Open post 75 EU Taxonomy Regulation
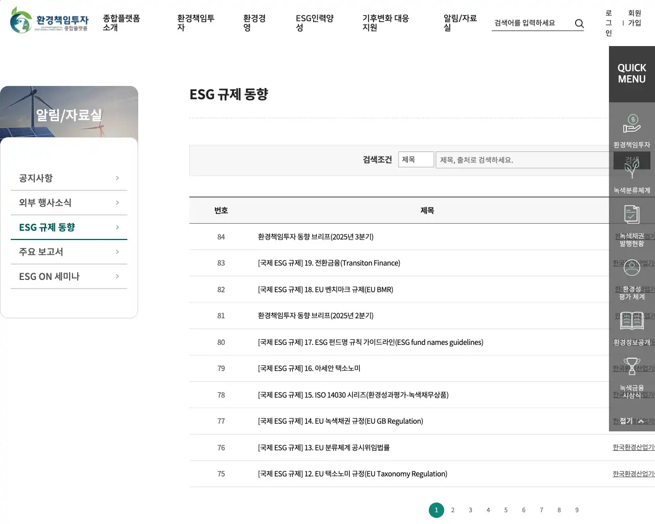 pos(352,474)
